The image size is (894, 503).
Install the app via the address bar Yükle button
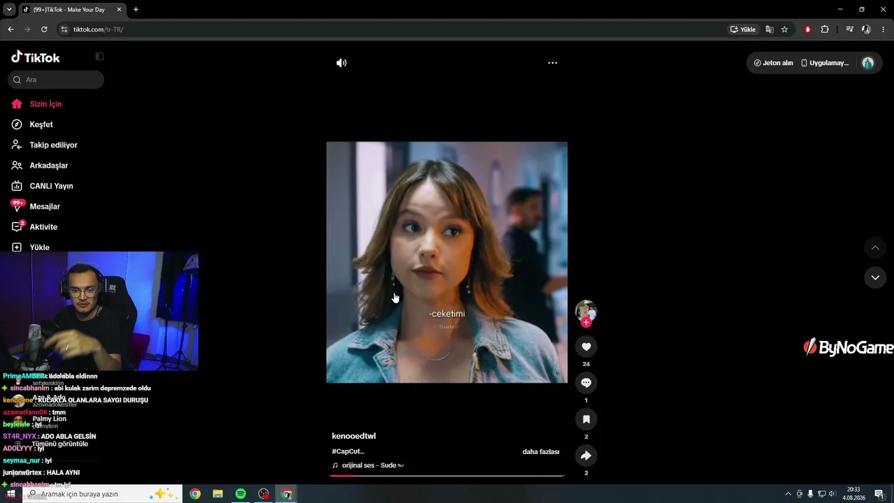743,29
